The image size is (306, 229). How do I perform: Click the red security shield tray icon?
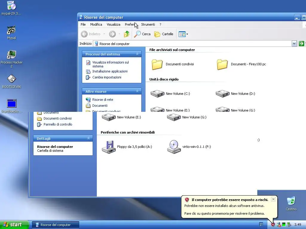273,225
